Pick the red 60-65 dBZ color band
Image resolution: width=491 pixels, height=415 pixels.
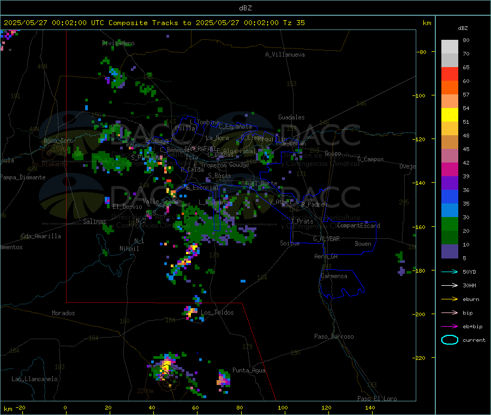click(x=450, y=74)
